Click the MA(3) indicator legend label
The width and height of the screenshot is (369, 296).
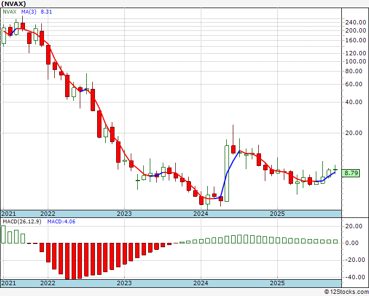(x=29, y=12)
